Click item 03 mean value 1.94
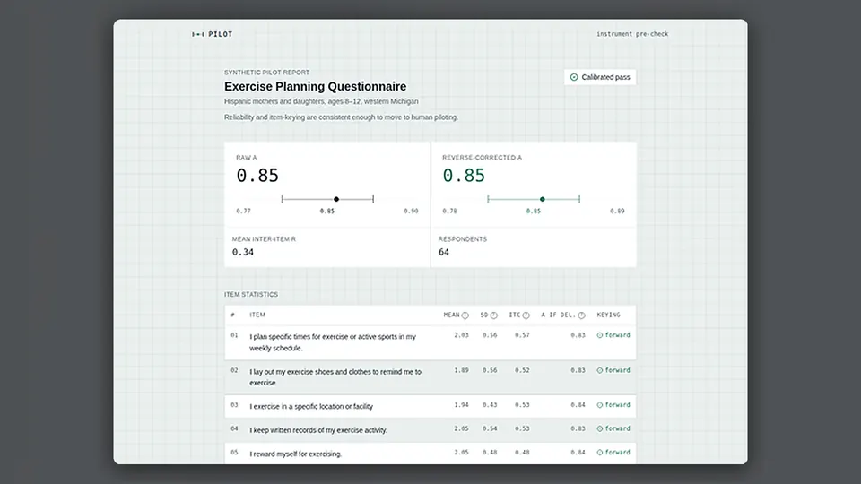Image resolution: width=861 pixels, height=484 pixels. point(461,405)
